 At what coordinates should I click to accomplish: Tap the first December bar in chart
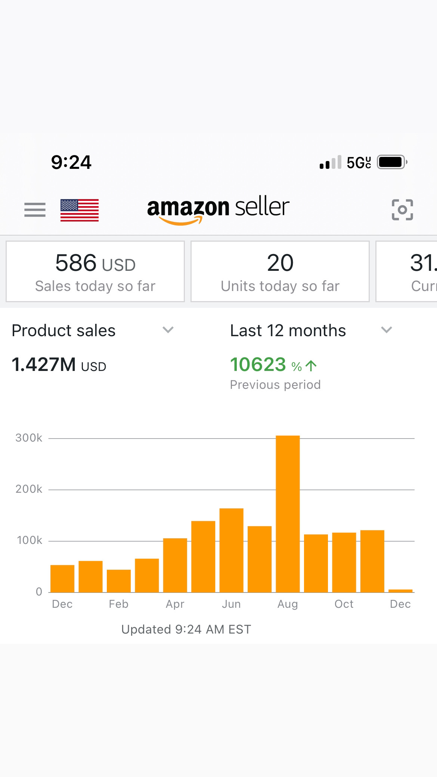click(62, 579)
